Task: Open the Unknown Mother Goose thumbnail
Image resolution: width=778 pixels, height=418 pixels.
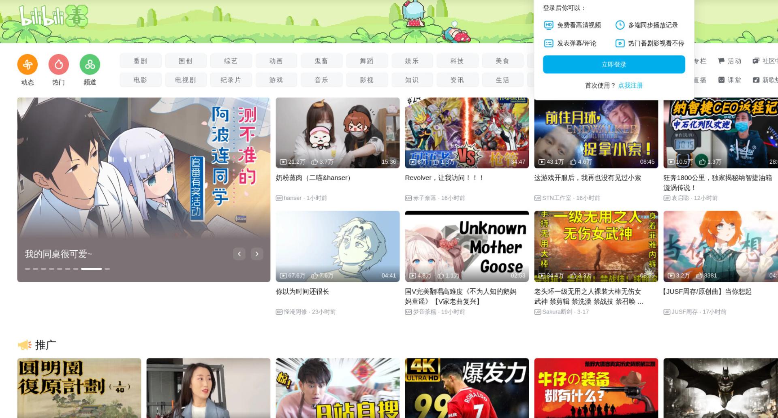Action: coord(467,246)
